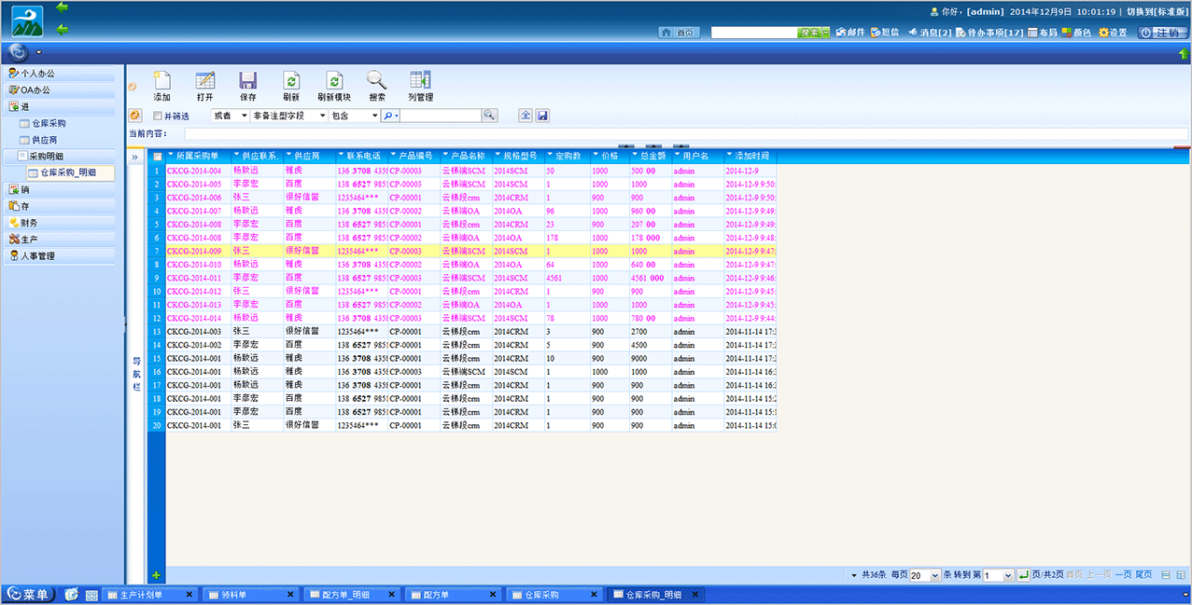Image resolution: width=1192 pixels, height=605 pixels.
Task: Toggle the 并筛选 checkbox
Action: pyautogui.click(x=158, y=116)
